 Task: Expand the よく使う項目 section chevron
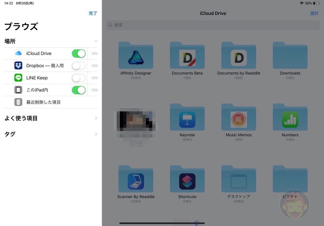click(x=96, y=118)
